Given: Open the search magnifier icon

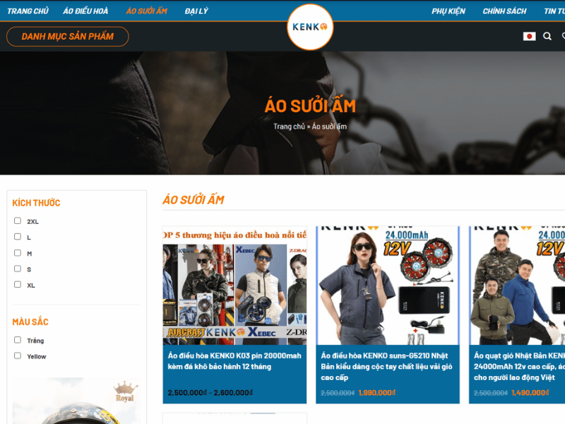Looking at the screenshot, I should pos(547,36).
